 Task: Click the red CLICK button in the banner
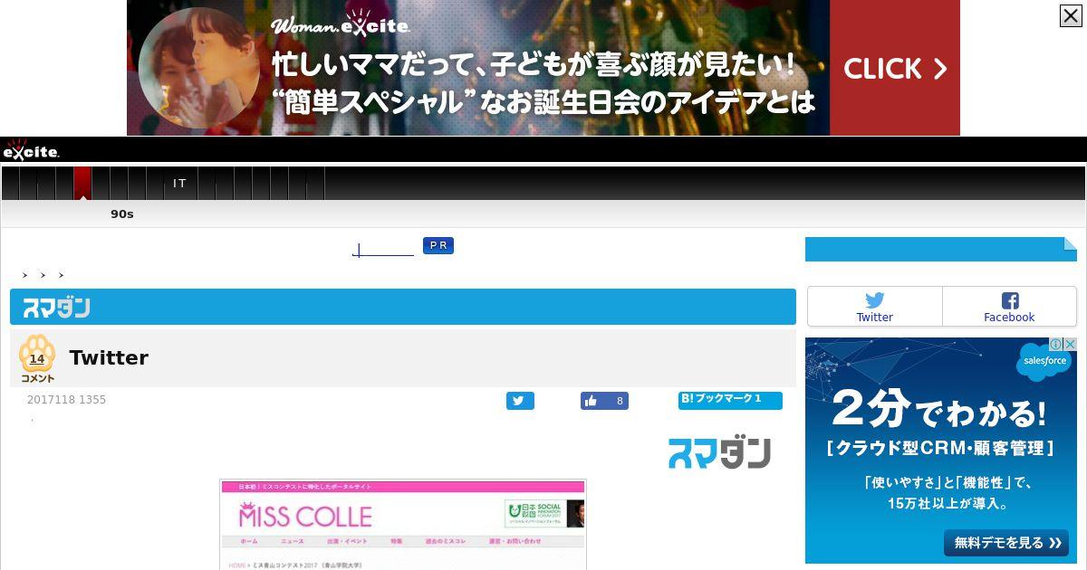tap(895, 68)
